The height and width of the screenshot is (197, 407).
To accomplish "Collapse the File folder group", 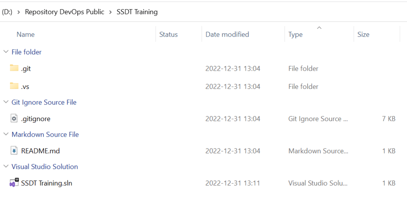I will pos(6,52).
